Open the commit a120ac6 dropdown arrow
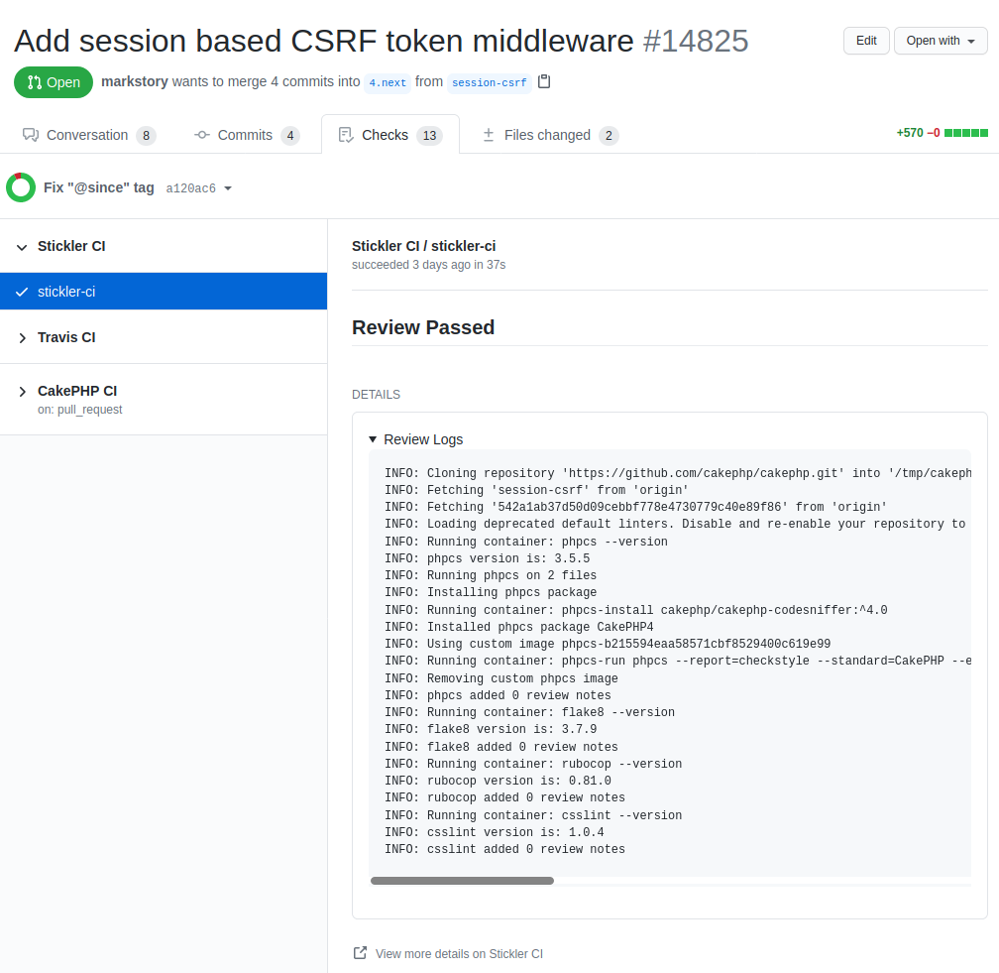Screen dimensions: 999x973 (x=228, y=188)
